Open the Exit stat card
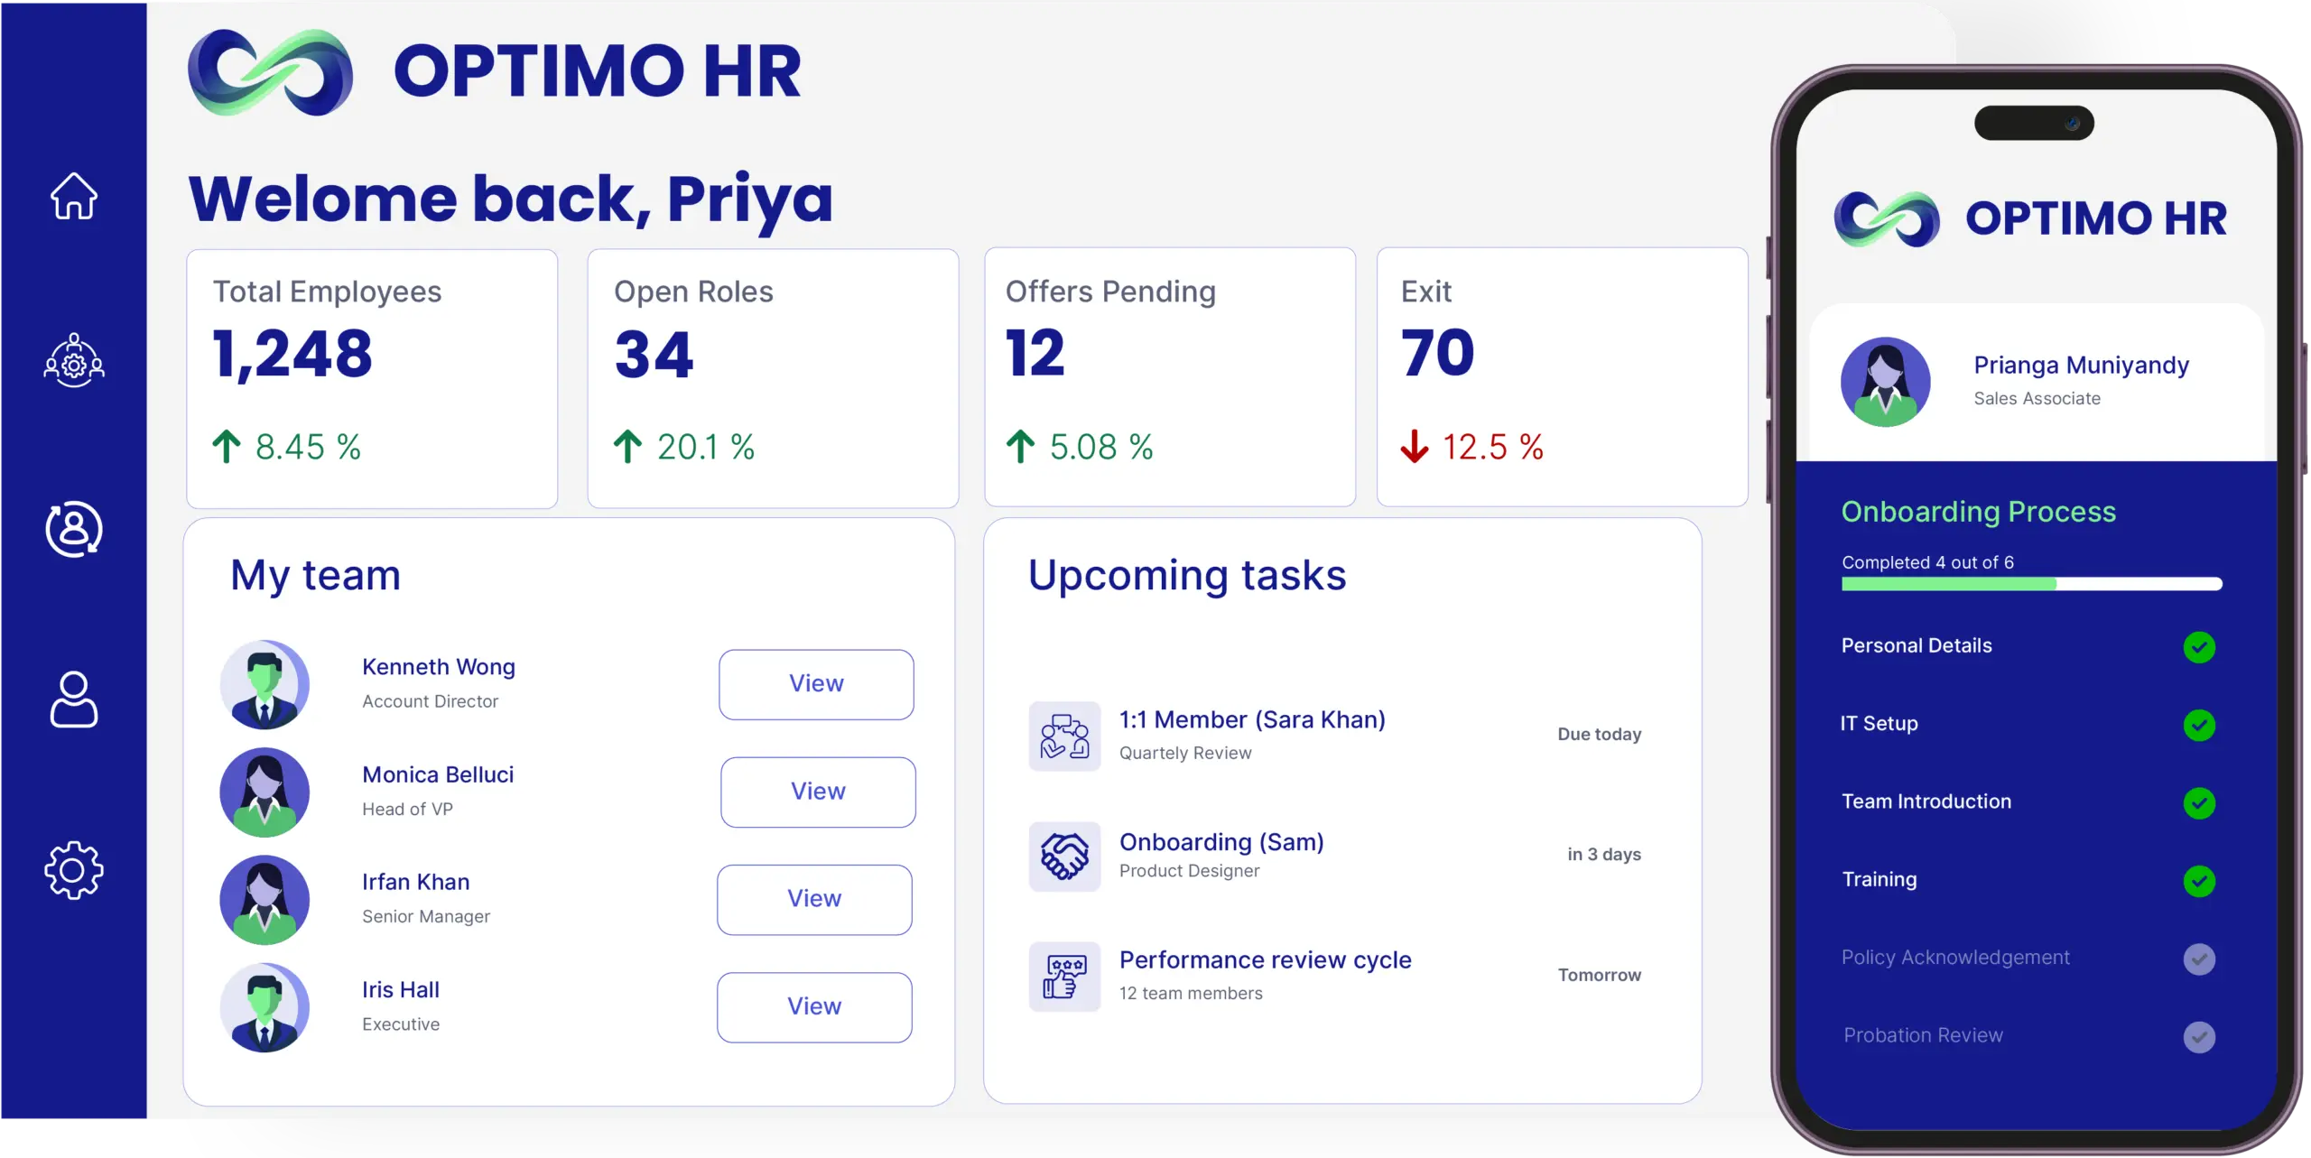Viewport: 2311px width, 1158px height. 1562,377
